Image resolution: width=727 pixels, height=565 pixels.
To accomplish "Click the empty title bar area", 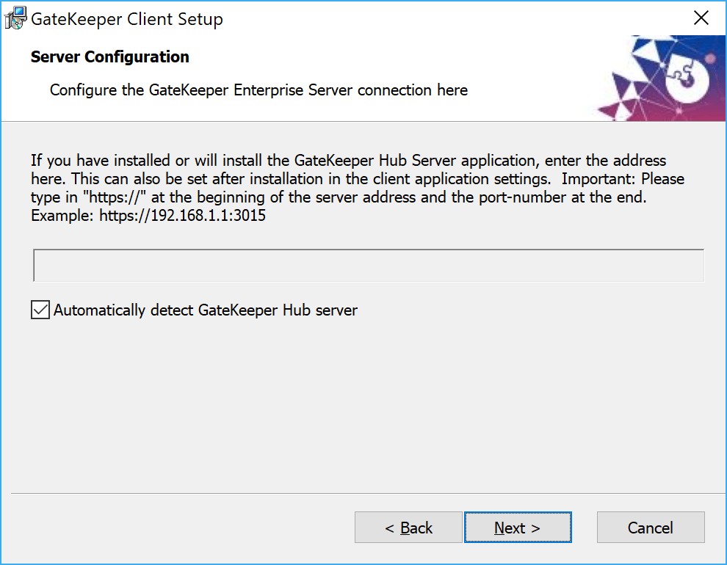I will (441, 19).
